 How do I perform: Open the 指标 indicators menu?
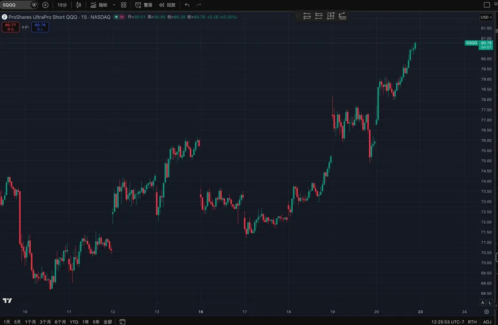pyautogui.click(x=99, y=5)
